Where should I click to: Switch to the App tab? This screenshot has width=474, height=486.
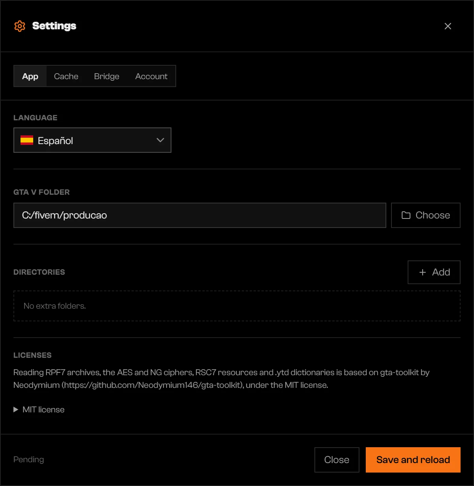point(30,76)
